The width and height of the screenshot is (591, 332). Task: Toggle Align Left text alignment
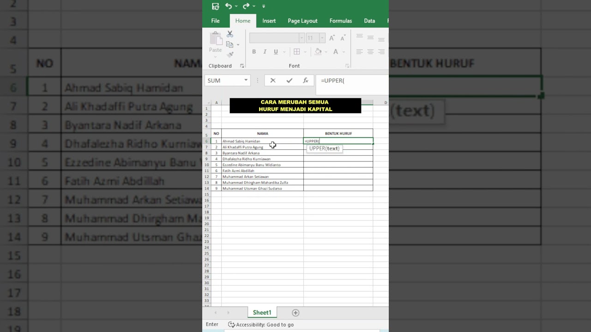pyautogui.click(x=359, y=52)
